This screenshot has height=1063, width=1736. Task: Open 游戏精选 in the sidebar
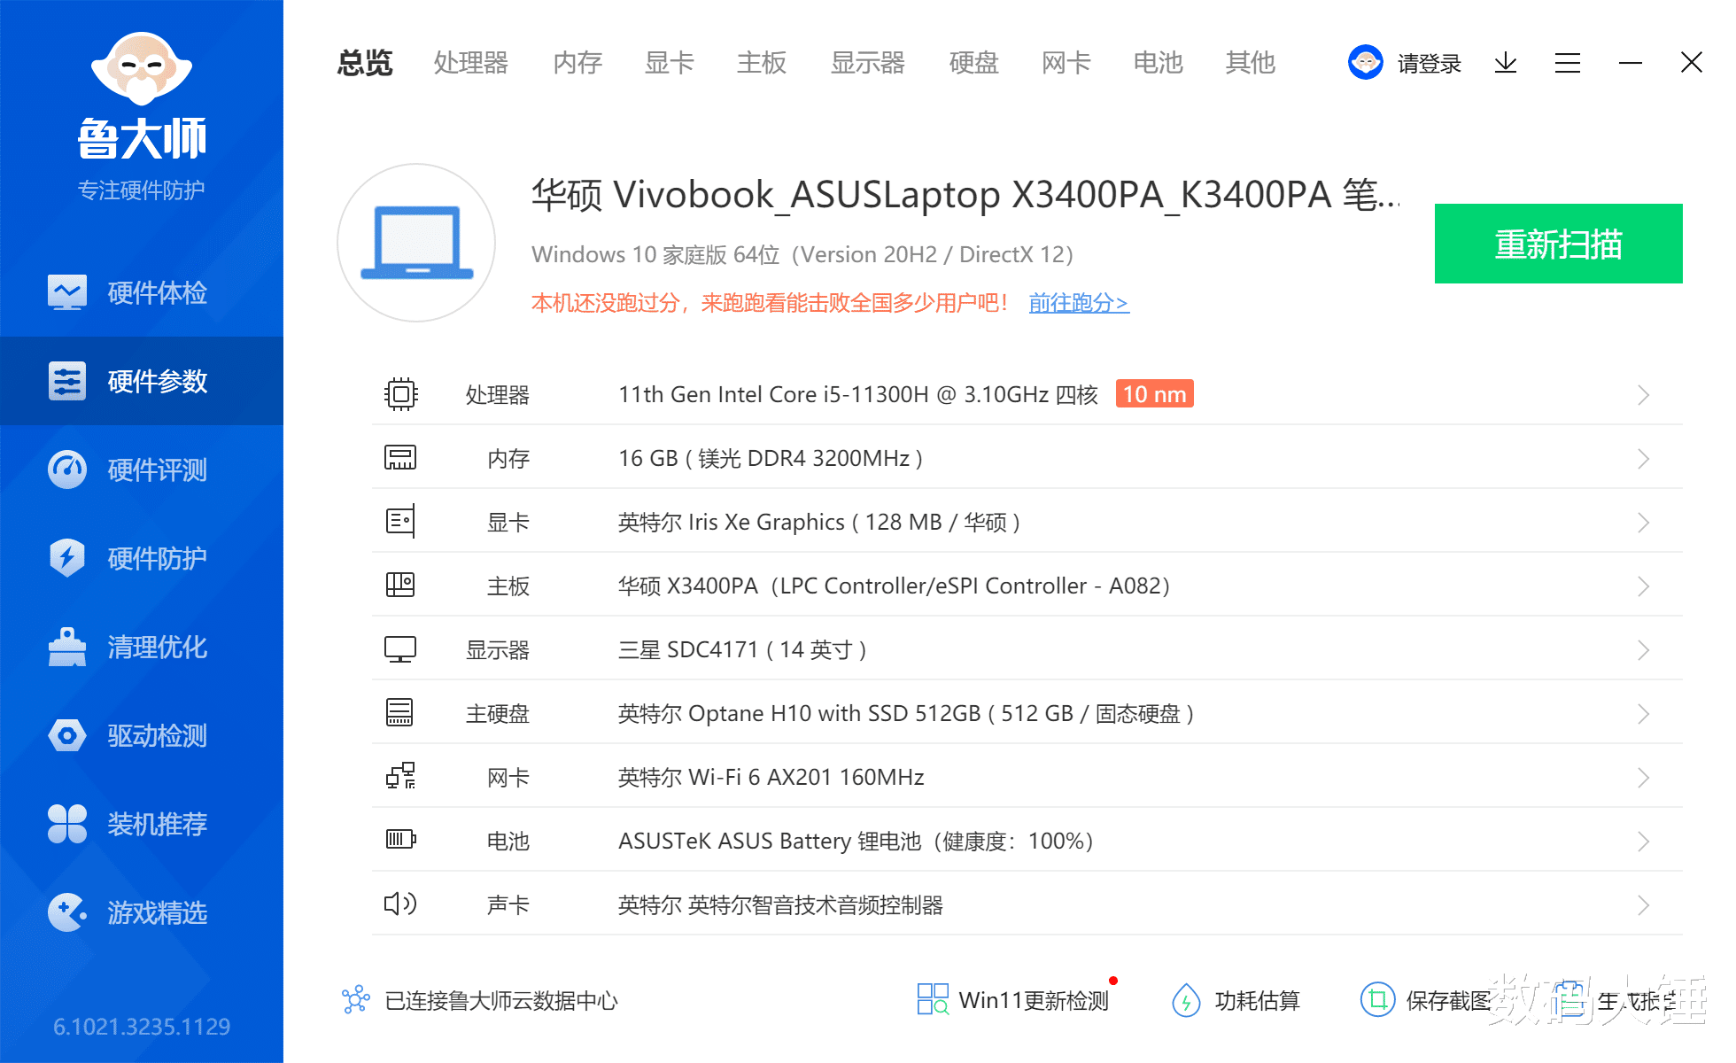(x=141, y=912)
